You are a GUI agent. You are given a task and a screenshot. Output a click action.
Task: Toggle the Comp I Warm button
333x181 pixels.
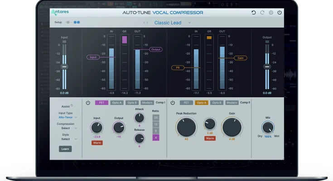pyautogui.click(x=97, y=143)
